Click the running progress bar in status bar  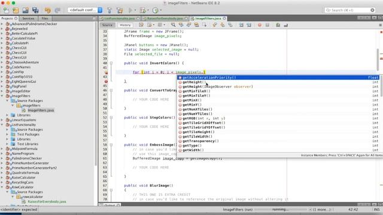(x=280, y=210)
